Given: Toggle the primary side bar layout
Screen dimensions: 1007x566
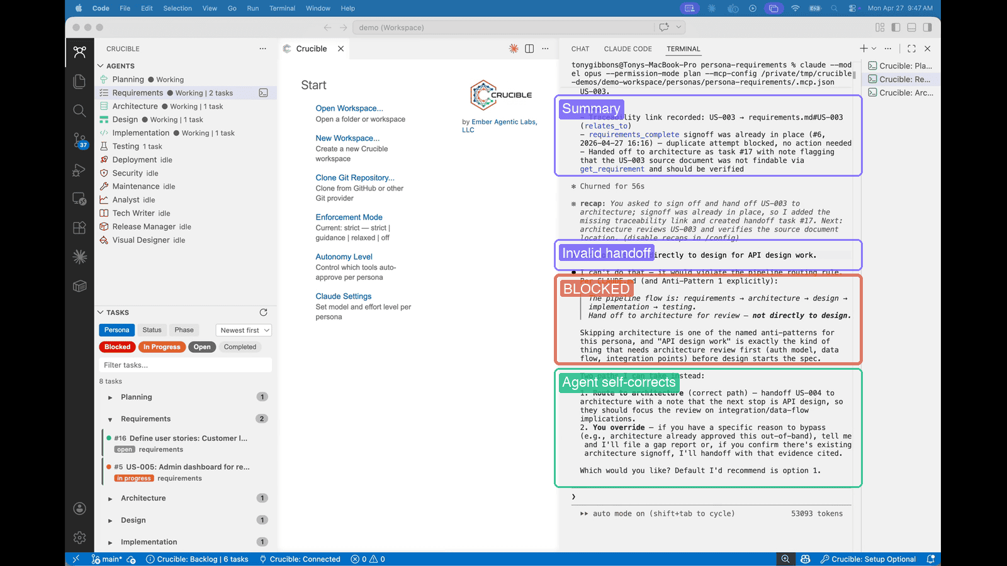Looking at the screenshot, I should click(x=896, y=28).
